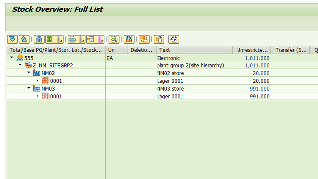Viewport: 318px width, 179px height.
Task: Click the refresh arrows icon
Action: pyautogui.click(x=174, y=39)
